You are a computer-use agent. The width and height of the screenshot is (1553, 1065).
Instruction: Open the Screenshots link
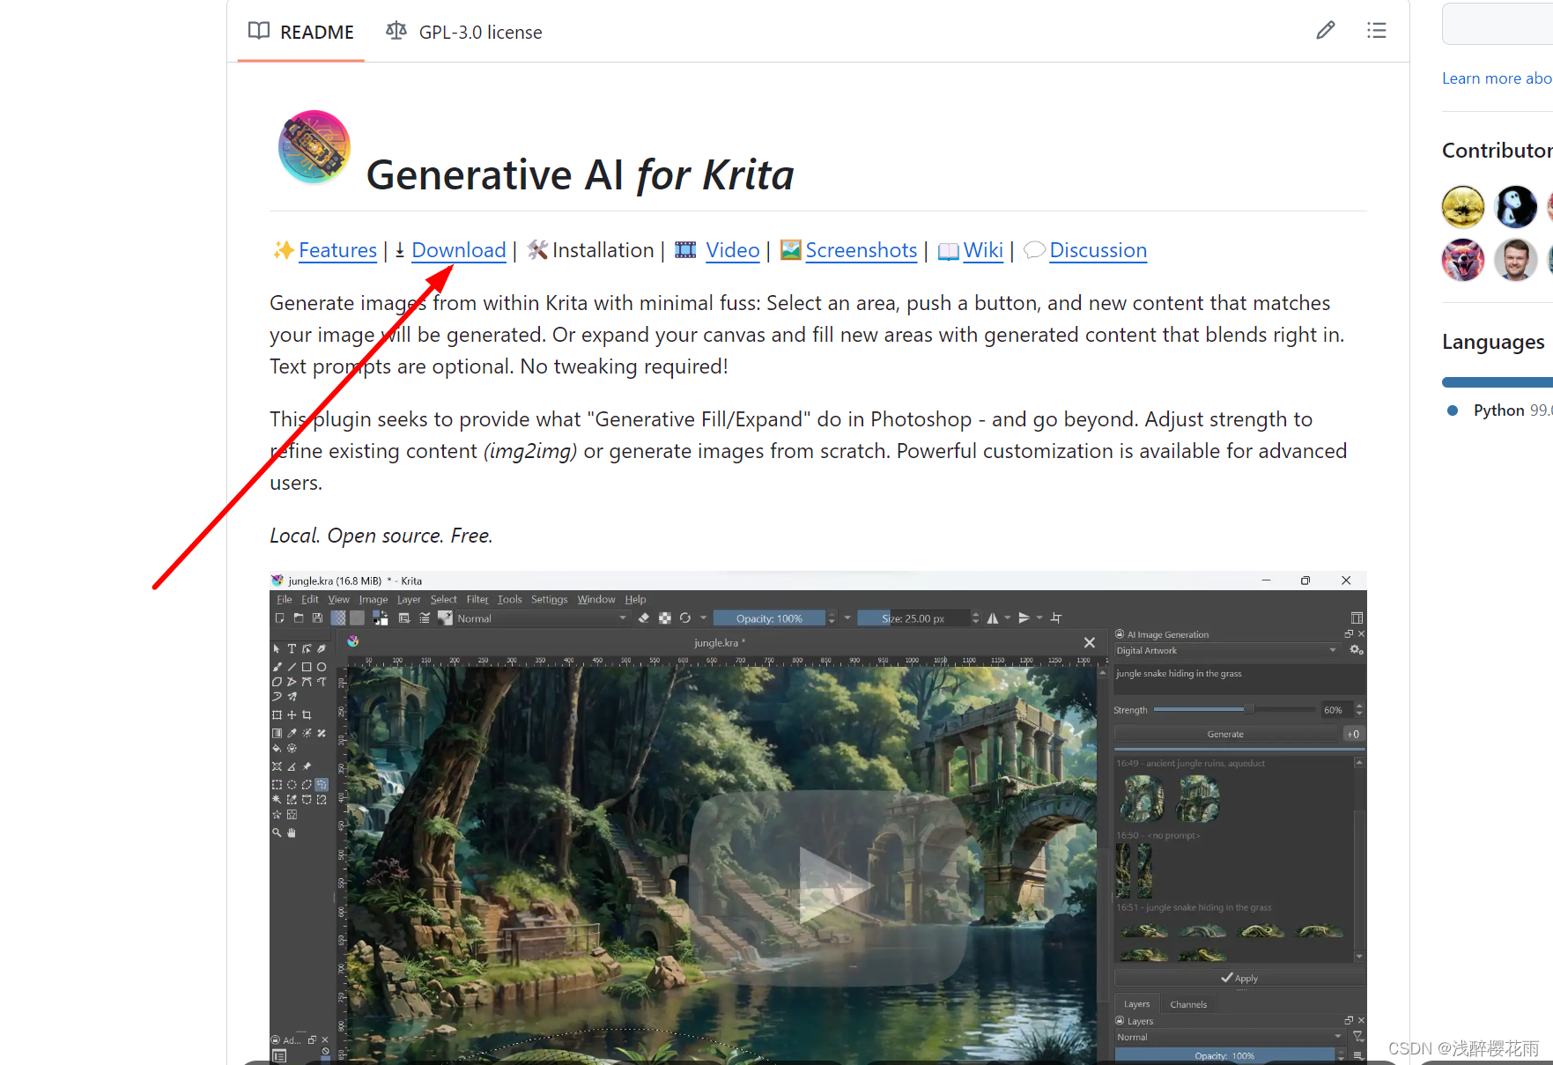[861, 250]
